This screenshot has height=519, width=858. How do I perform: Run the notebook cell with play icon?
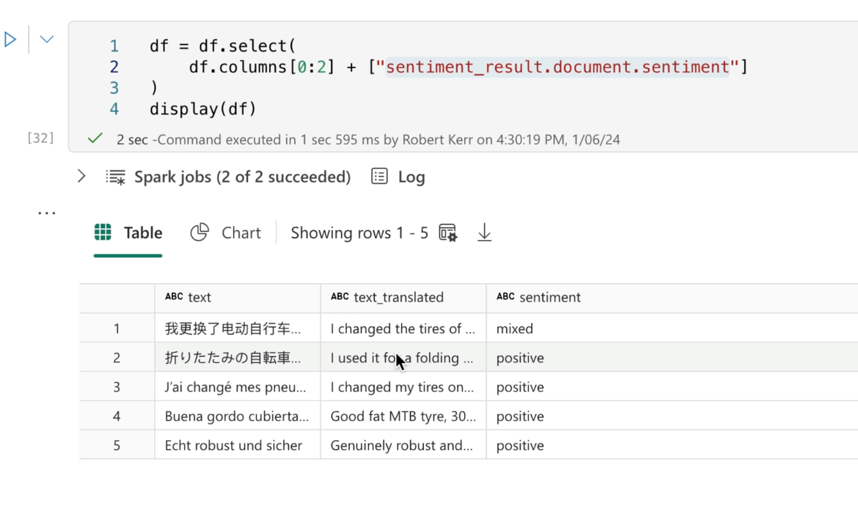pyautogui.click(x=10, y=39)
